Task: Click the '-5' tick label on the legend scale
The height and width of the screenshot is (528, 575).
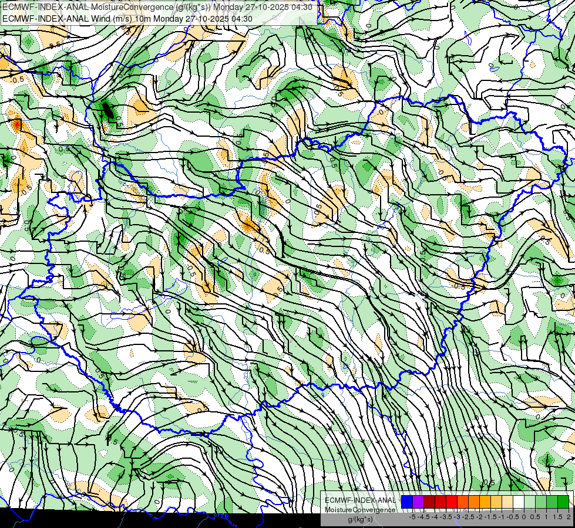Action: 412,517
